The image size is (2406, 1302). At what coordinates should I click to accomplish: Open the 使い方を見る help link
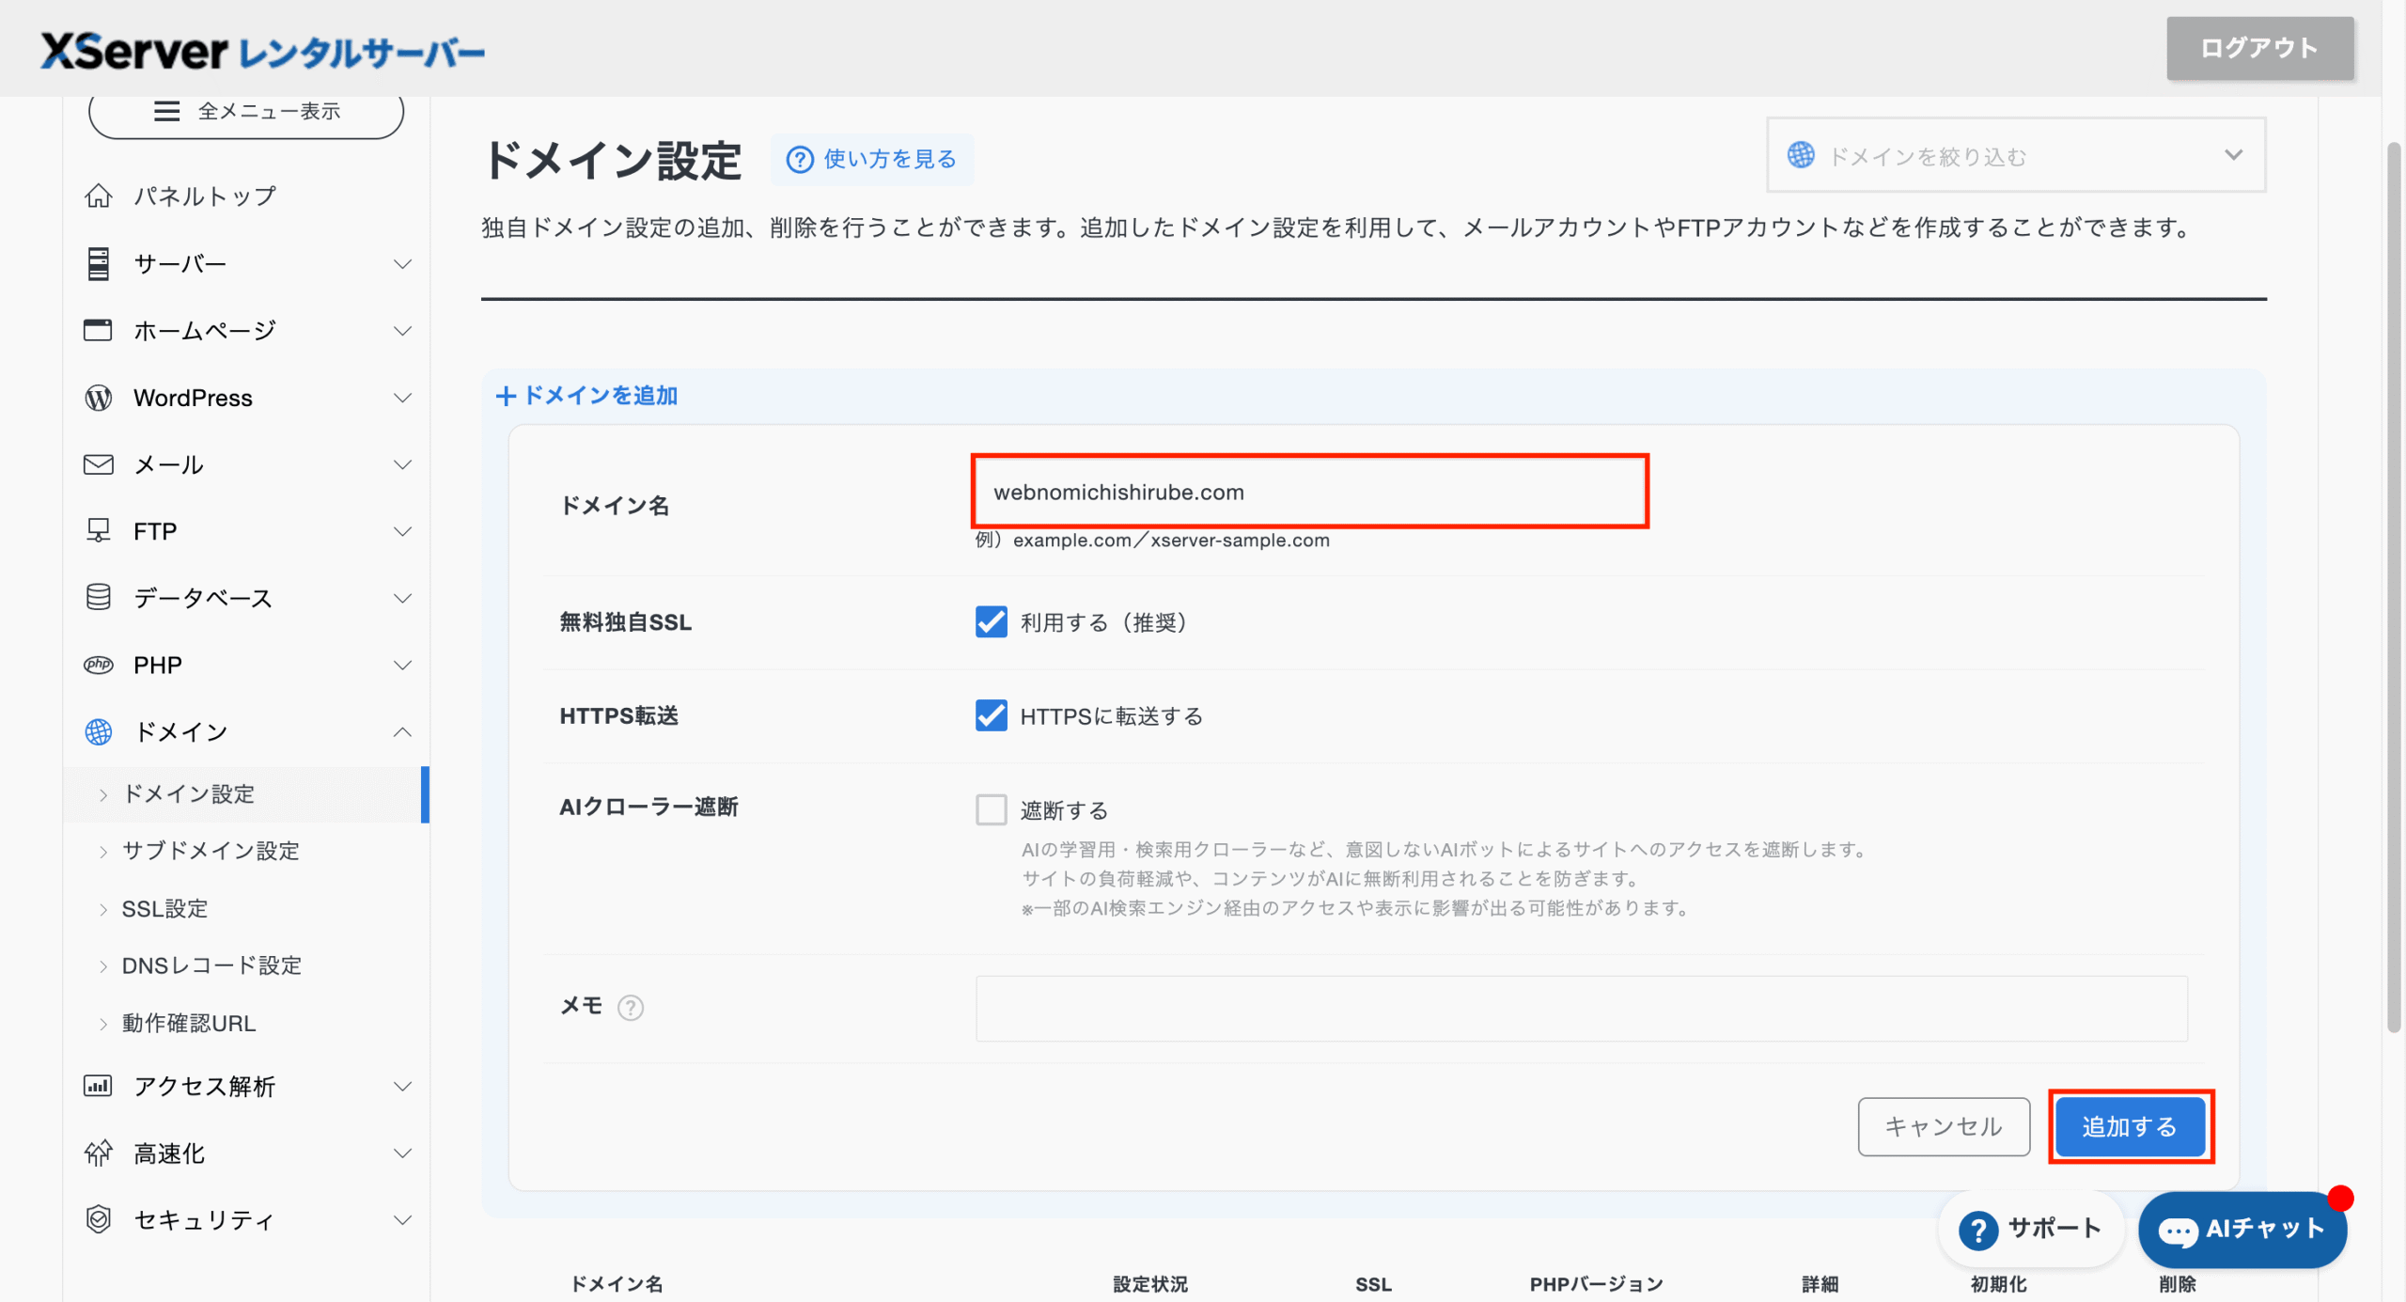[872, 160]
